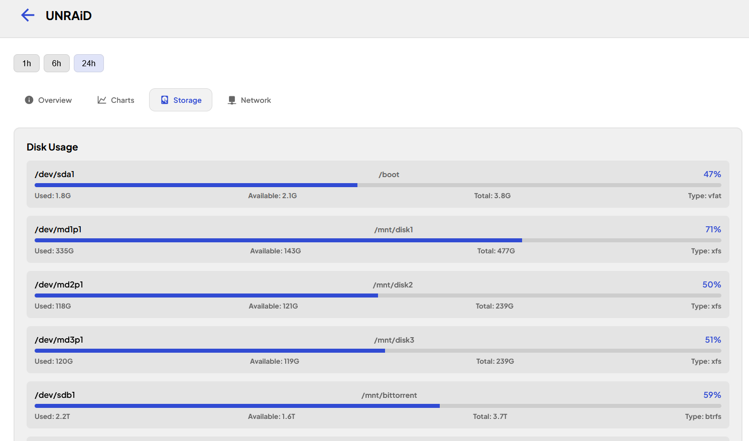749x441 pixels.
Task: Click 'Used: 1.8G' text
Action: (53, 196)
